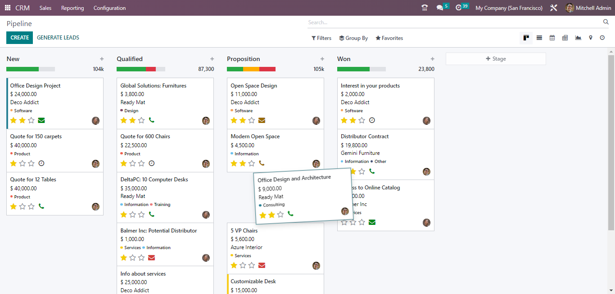Open the Favorites dropdown

(389, 38)
